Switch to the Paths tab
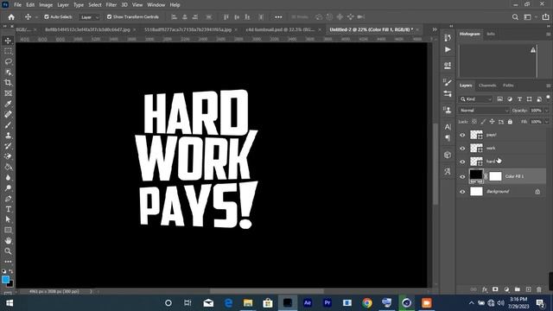This screenshot has width=553, height=311. pyautogui.click(x=508, y=86)
